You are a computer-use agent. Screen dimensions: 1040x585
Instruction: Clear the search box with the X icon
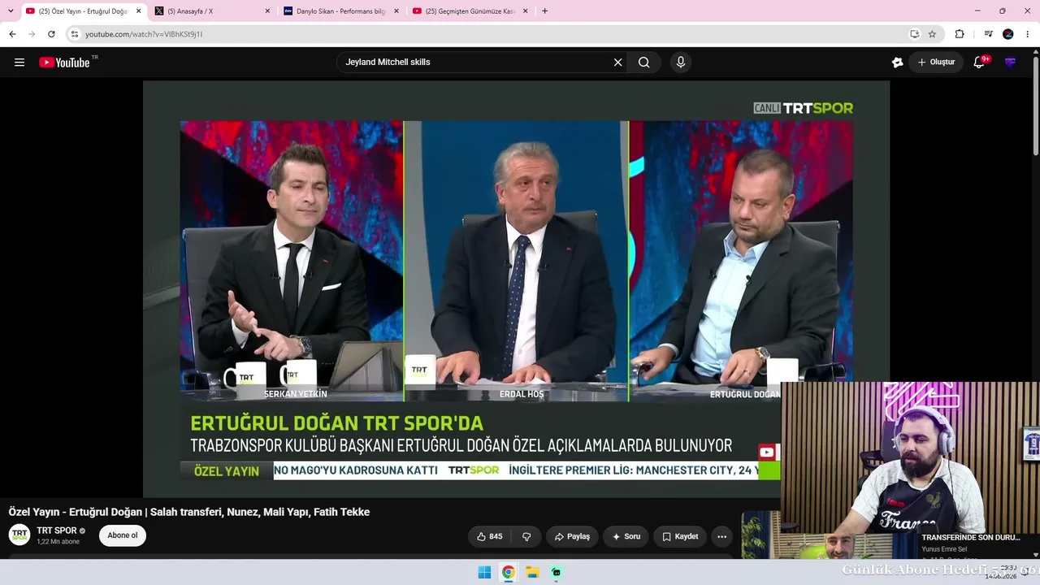(617, 63)
